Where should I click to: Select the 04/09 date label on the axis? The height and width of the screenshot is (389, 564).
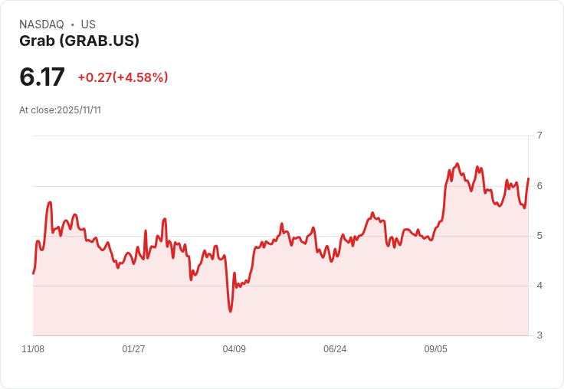(x=234, y=349)
